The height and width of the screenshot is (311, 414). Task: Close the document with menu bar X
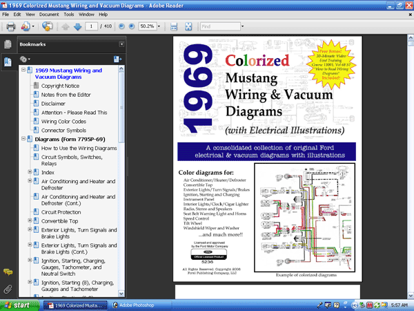pos(411,15)
